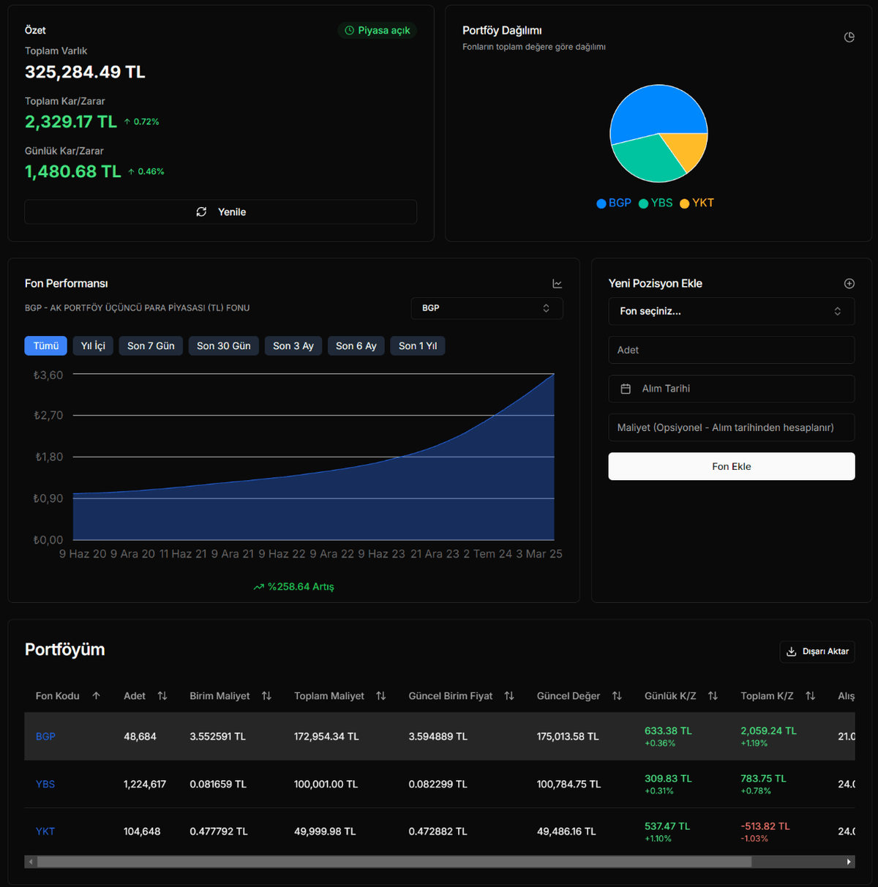
Task: Sort by Güncel Değer column arrows
Action: pyautogui.click(x=617, y=696)
